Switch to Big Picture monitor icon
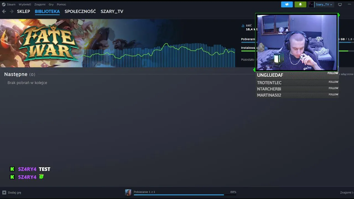This screenshot has height=199, width=354. point(340,4)
